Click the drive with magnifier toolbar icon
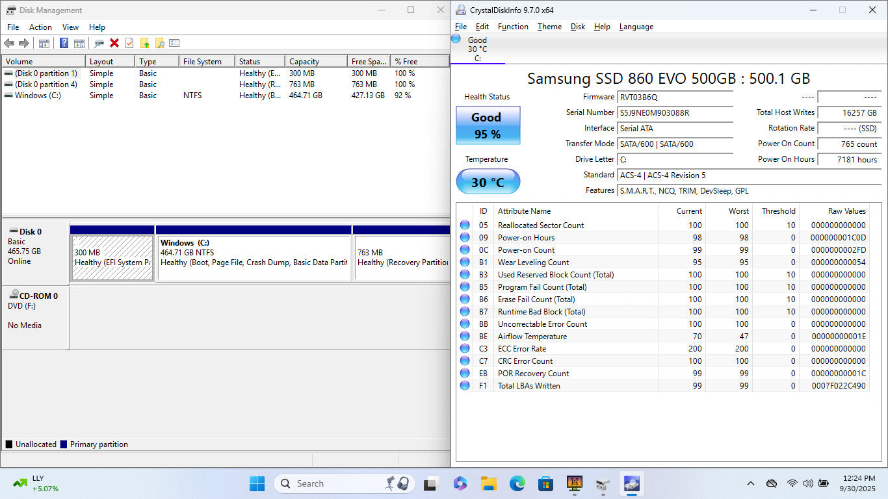The width and height of the screenshot is (888, 499). tap(99, 43)
